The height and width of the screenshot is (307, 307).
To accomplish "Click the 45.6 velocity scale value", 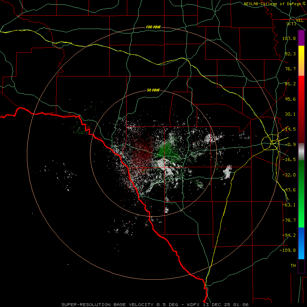I will pos(290,99).
